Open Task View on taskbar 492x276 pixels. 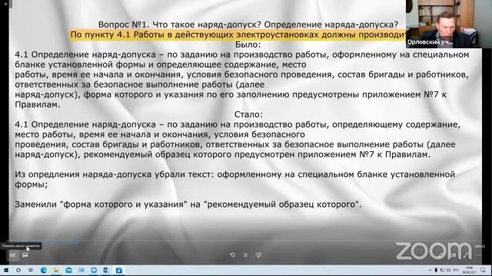[x=31, y=270]
